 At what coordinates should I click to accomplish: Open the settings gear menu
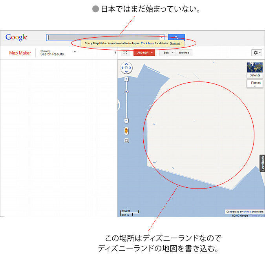pos(256,53)
